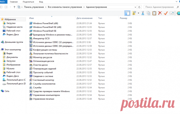Select Документы folder in sidebar
The height and width of the screenshot is (114, 180).
pos(12,57)
